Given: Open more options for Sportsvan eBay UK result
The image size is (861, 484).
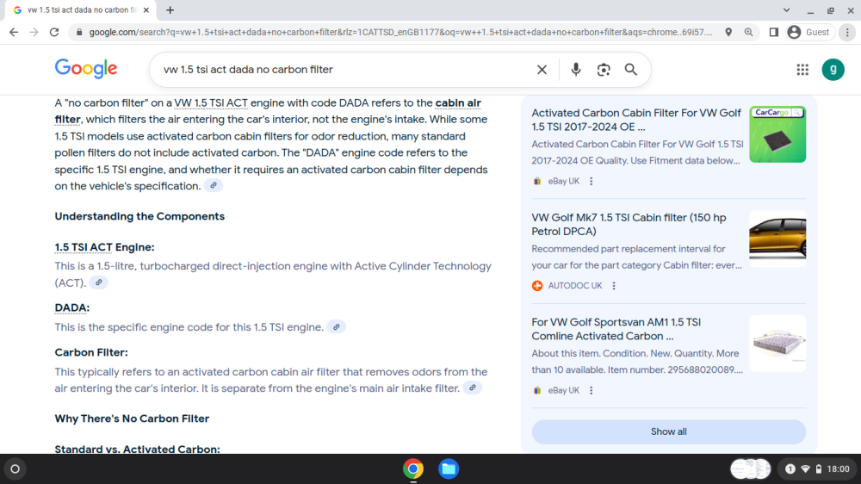Looking at the screenshot, I should click(x=592, y=391).
